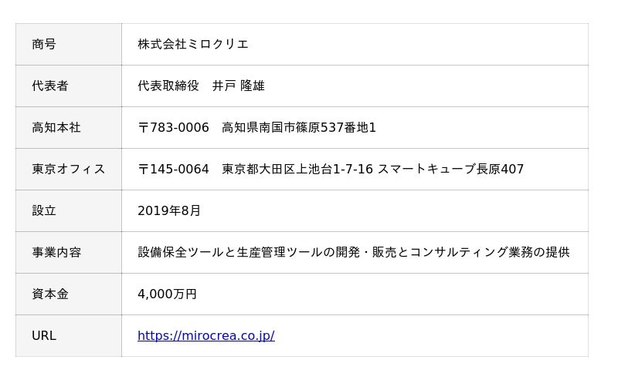Image resolution: width=618 pixels, height=380 pixels.
Task: Click the 資本金 row label
Action: click(x=50, y=294)
